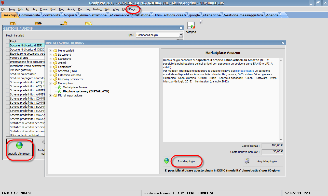Click the puzzle icon for Pixplace gateway
Screen dimensions: 328x196
pos(60,91)
